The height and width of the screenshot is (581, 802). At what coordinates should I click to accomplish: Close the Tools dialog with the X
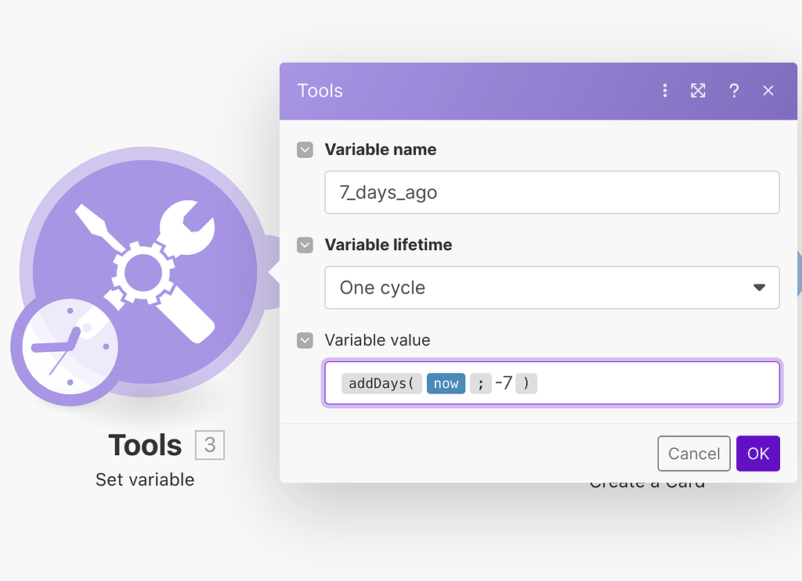click(x=768, y=91)
